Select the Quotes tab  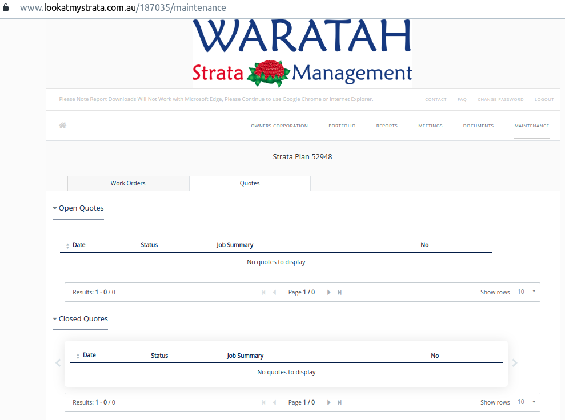tap(250, 183)
